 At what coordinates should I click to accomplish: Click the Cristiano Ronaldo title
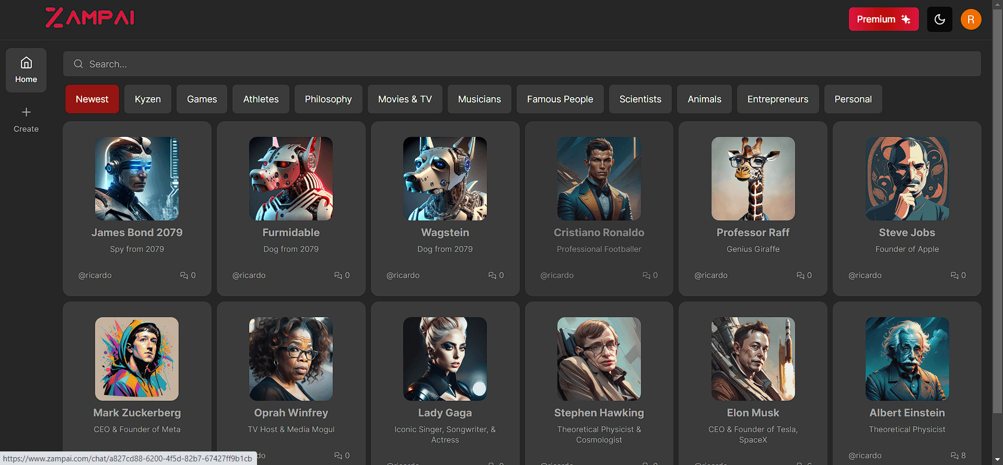click(x=599, y=233)
